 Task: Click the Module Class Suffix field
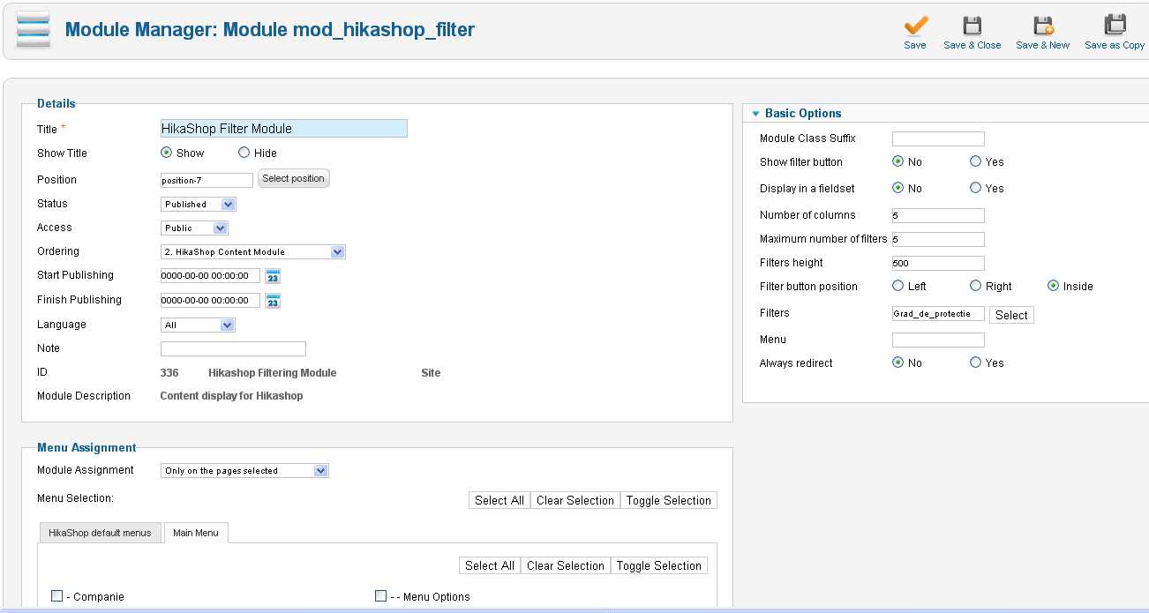pyautogui.click(x=938, y=138)
